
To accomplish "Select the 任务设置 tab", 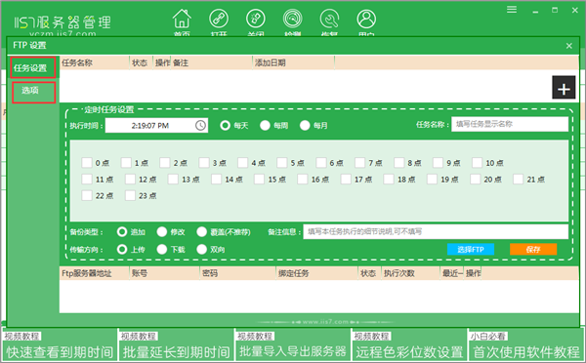I will click(x=33, y=67).
